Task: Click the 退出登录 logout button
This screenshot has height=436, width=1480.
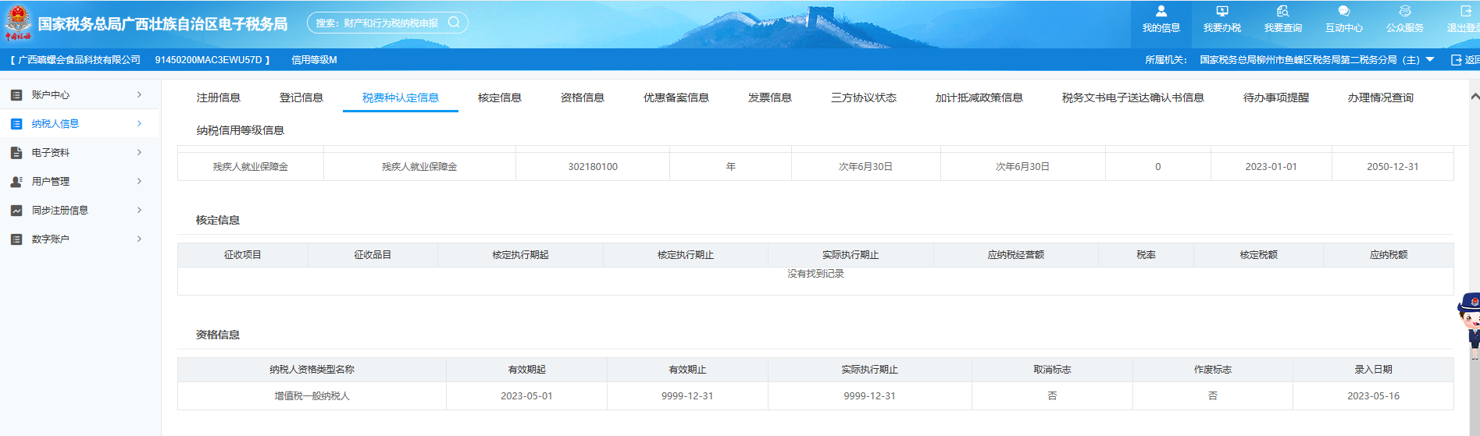Action: tap(1464, 19)
